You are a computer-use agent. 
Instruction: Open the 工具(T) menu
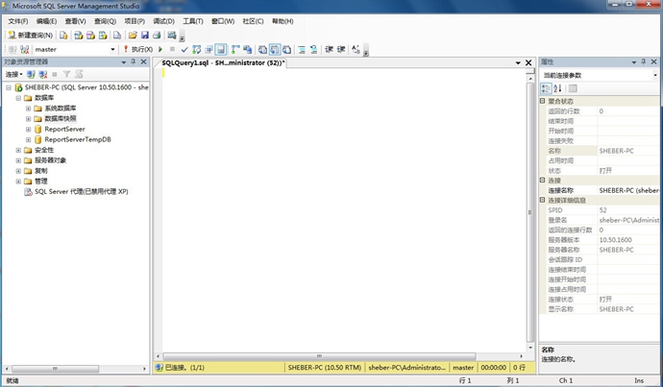(193, 21)
